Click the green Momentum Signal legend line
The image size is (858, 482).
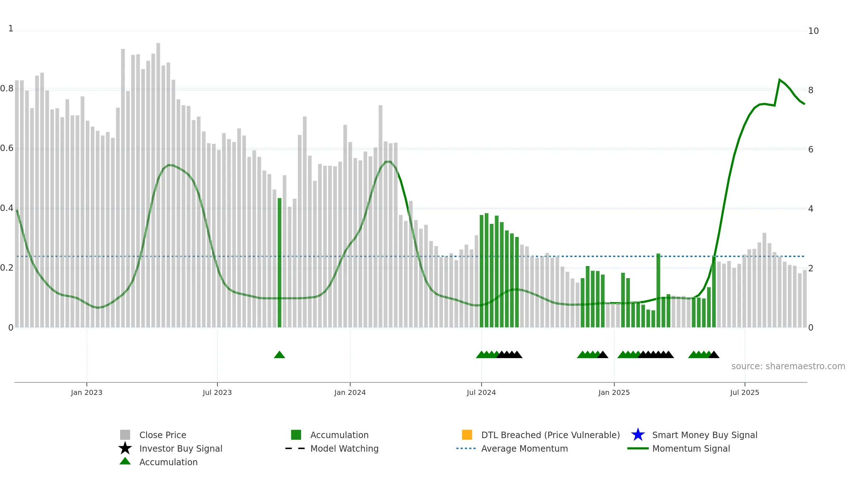point(638,448)
